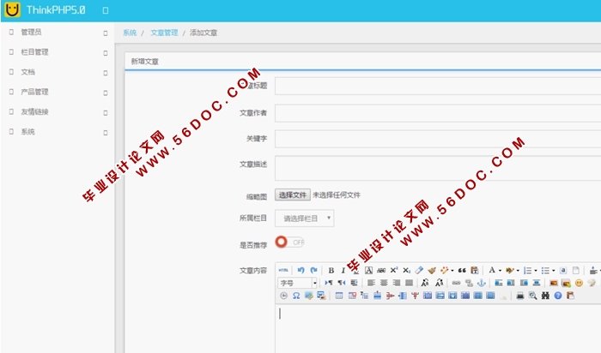Click the 添加文章 breadcrumb text
The height and width of the screenshot is (353, 601).
pyautogui.click(x=203, y=33)
